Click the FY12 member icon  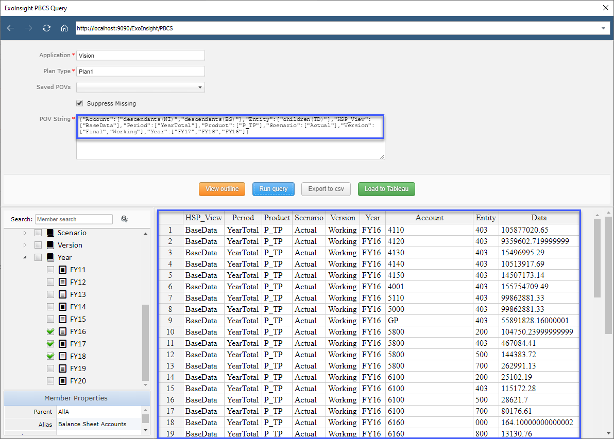63,282
